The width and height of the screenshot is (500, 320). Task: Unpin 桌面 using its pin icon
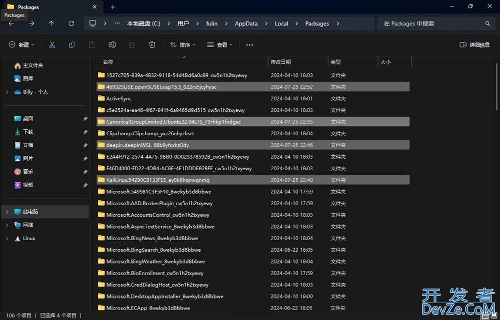(85, 118)
